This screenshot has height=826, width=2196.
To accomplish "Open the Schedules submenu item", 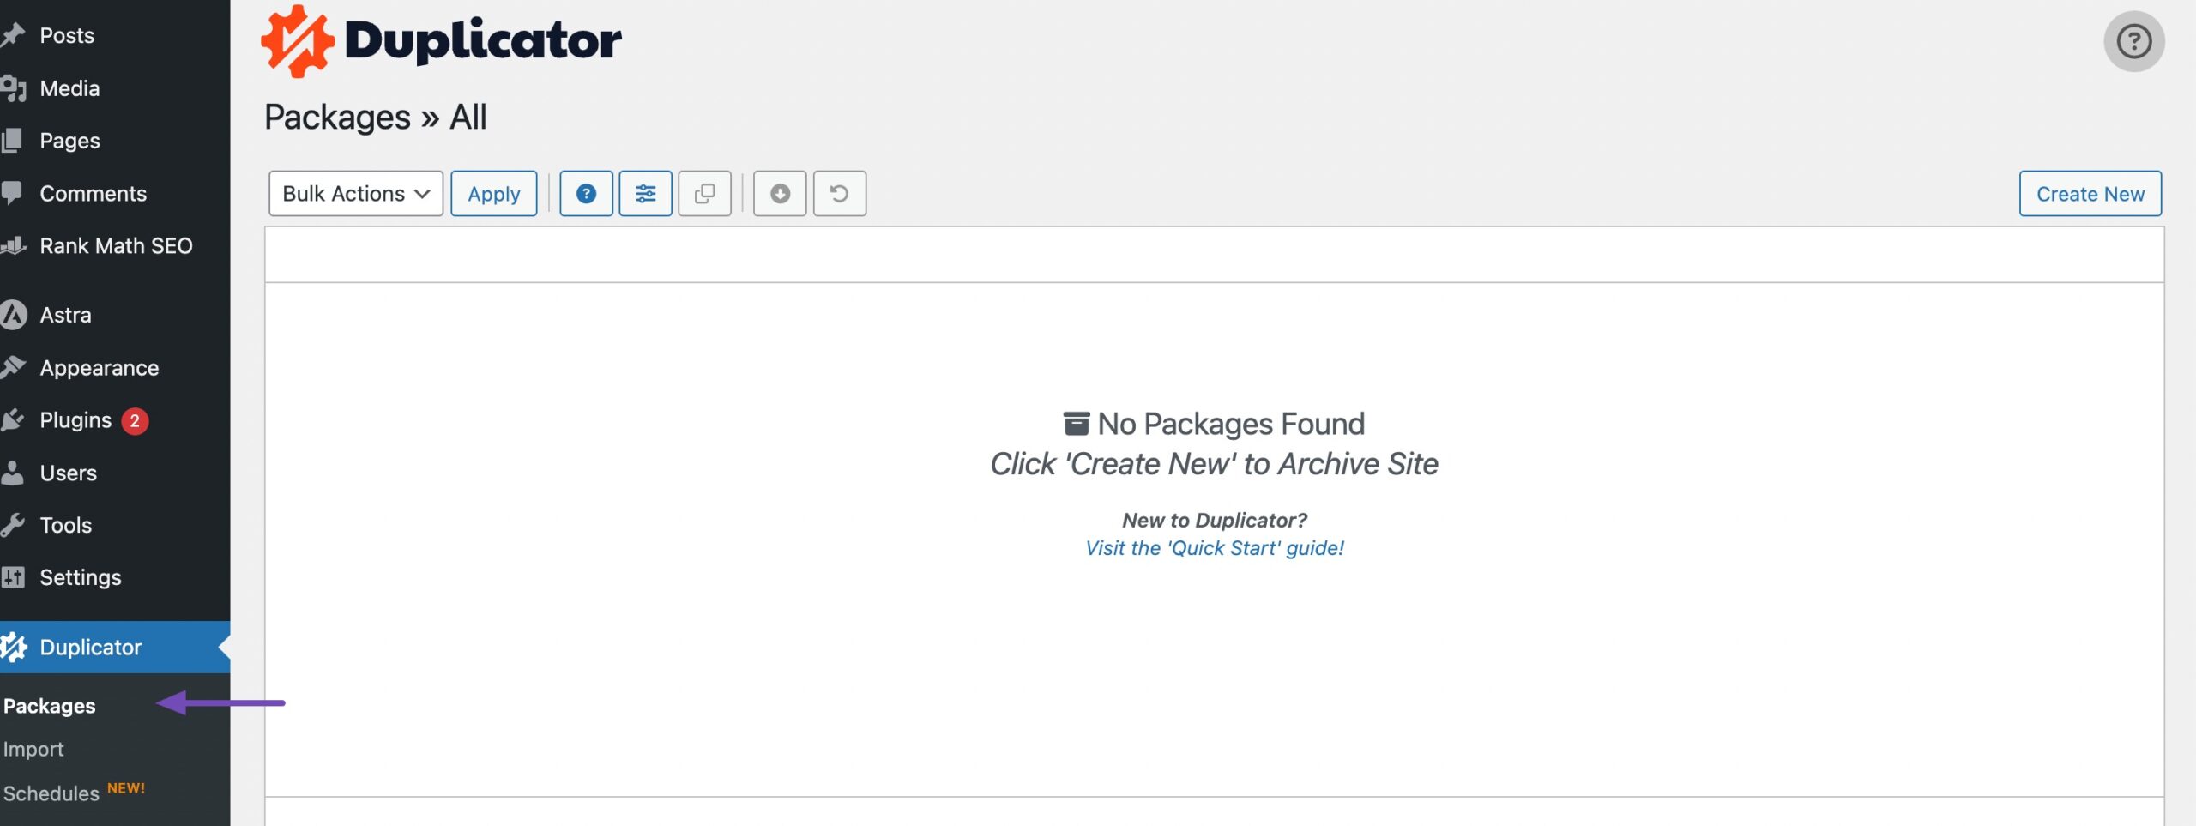I will click(x=51, y=793).
